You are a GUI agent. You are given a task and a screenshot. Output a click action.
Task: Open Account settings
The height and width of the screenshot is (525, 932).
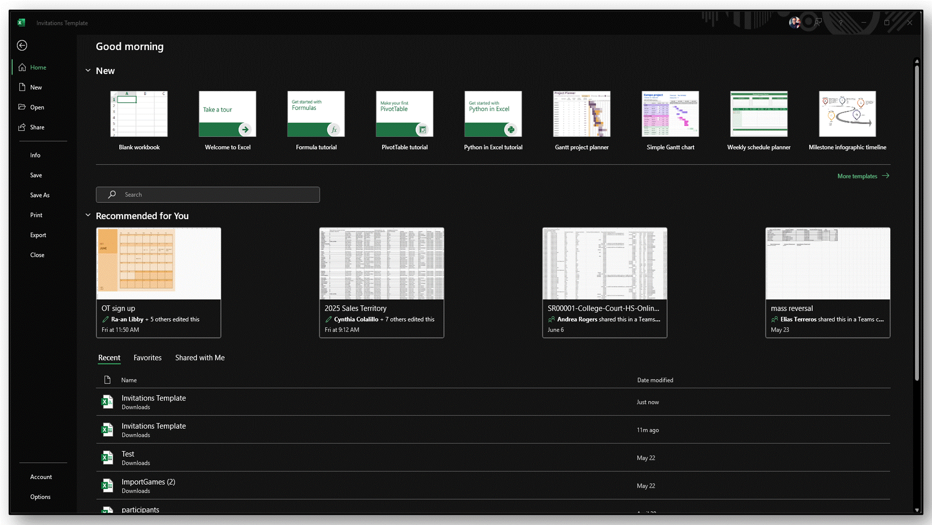[x=41, y=477]
